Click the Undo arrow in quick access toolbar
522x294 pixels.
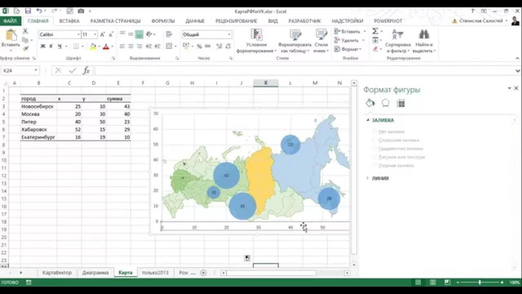pyautogui.click(x=39, y=11)
